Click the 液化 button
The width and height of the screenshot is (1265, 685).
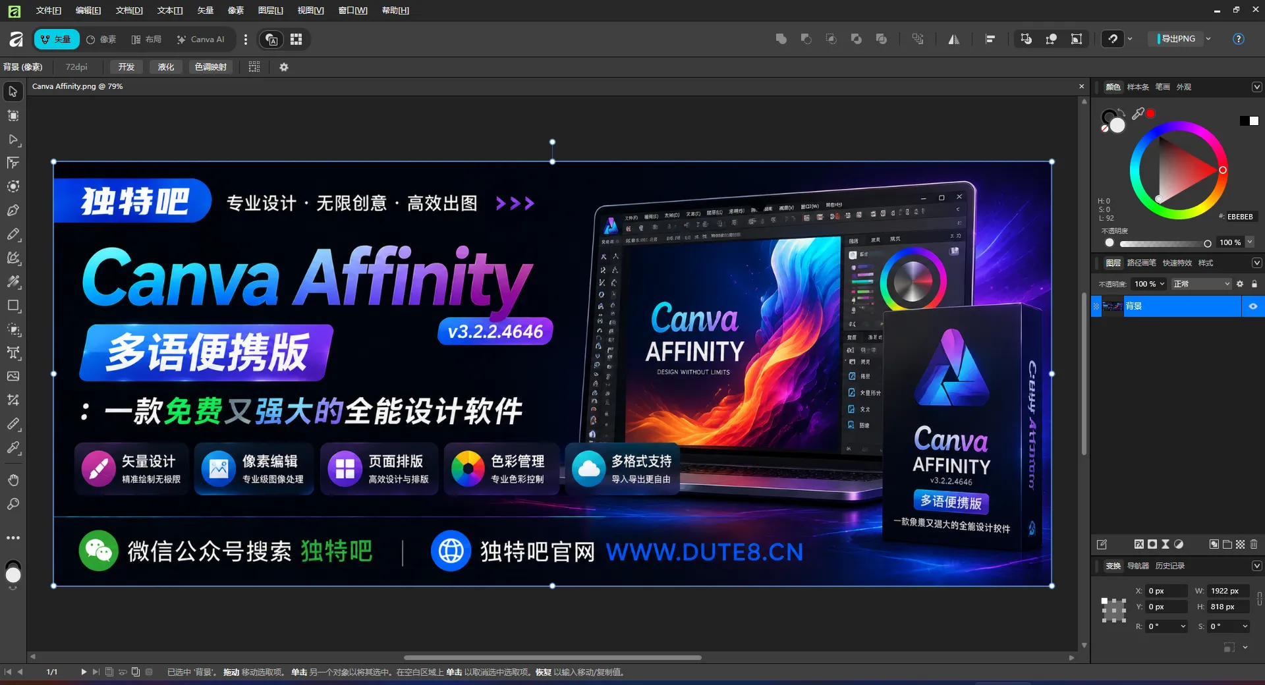166,67
